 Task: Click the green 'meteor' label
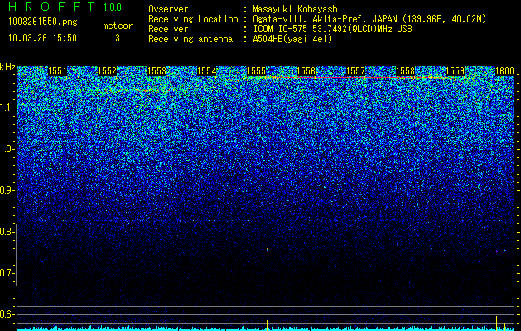click(x=118, y=26)
